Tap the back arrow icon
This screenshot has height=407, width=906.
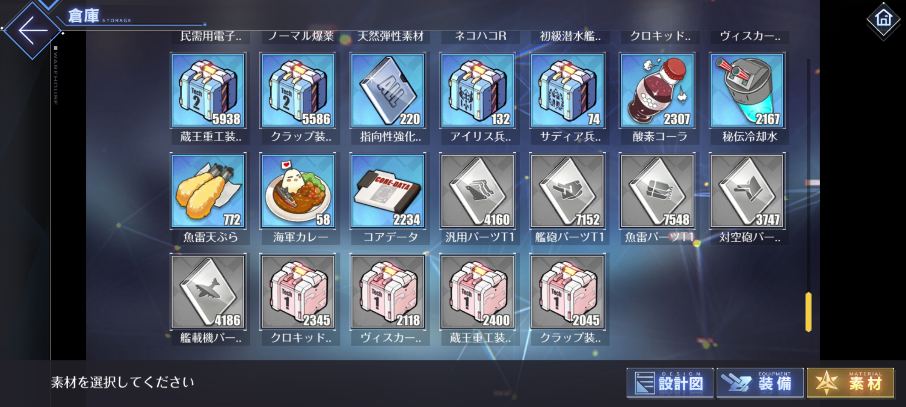tap(33, 30)
